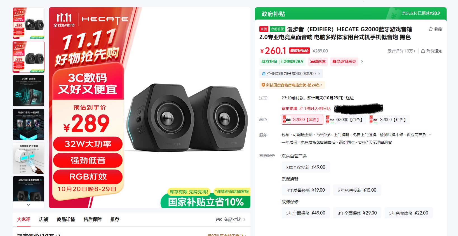This screenshot has width=458, height=236.
Task: Choose 5年全面保修 ¥49.00 service
Action: tap(306, 213)
